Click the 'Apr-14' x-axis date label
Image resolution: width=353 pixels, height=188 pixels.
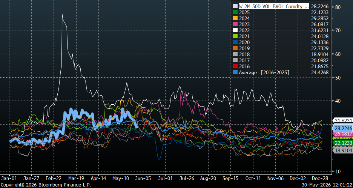98,179
